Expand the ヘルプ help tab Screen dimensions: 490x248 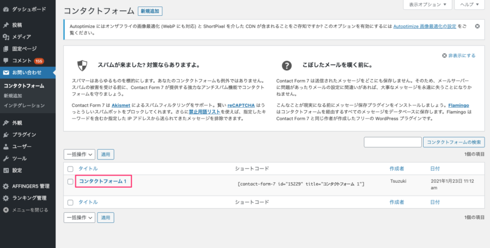[470, 5]
